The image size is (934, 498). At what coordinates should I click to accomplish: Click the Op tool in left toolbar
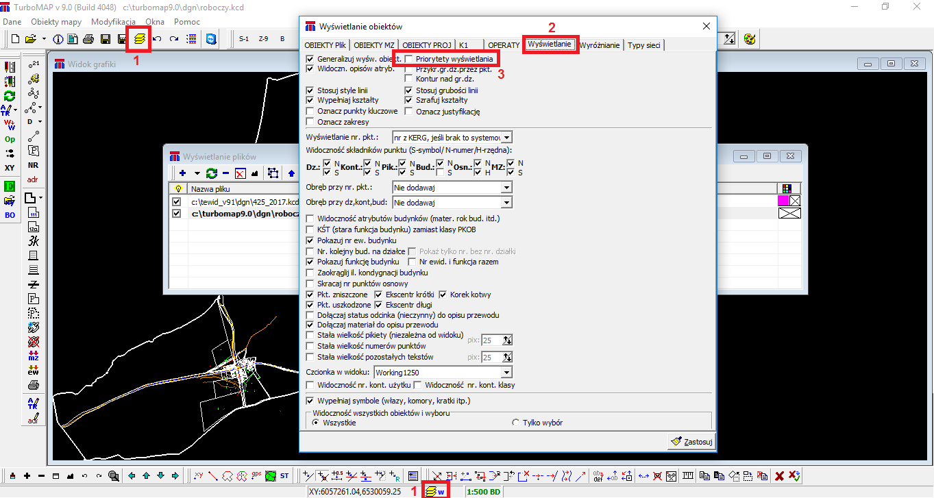10,139
